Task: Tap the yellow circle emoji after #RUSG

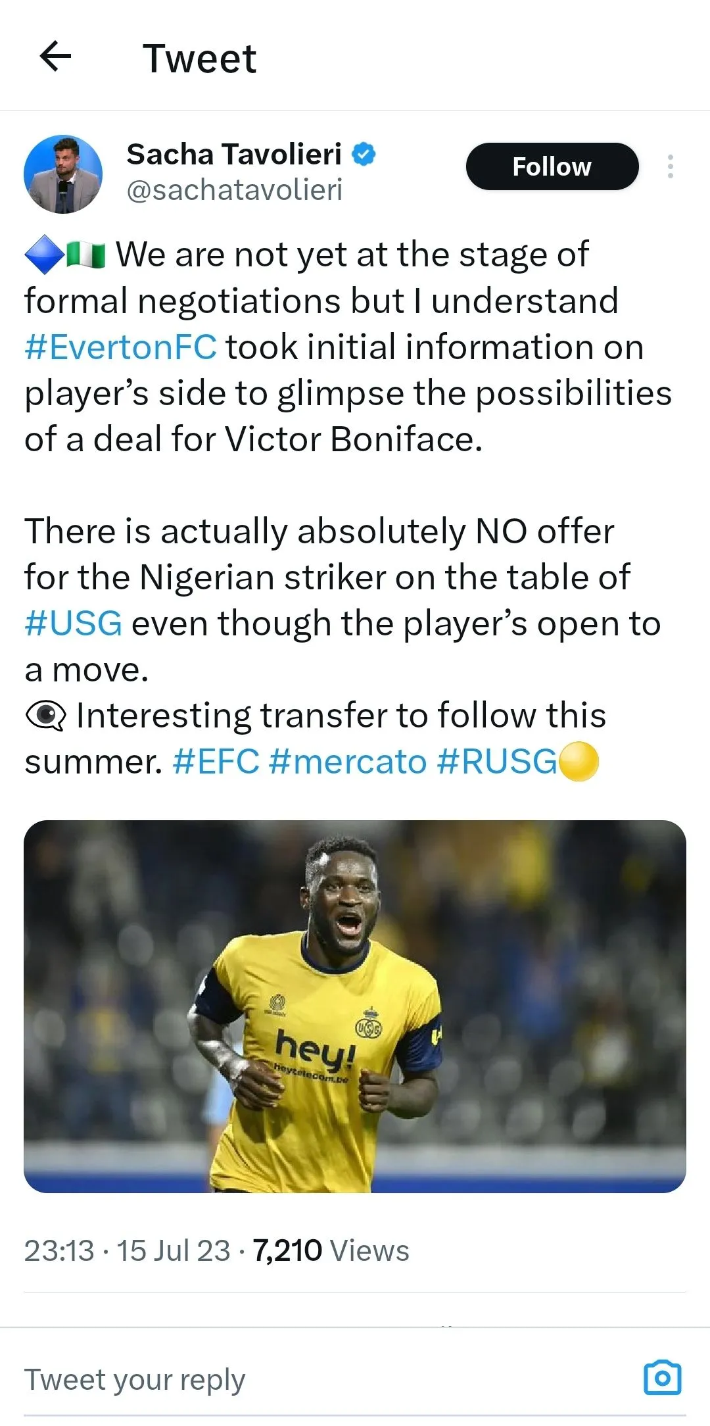Action: click(x=579, y=762)
